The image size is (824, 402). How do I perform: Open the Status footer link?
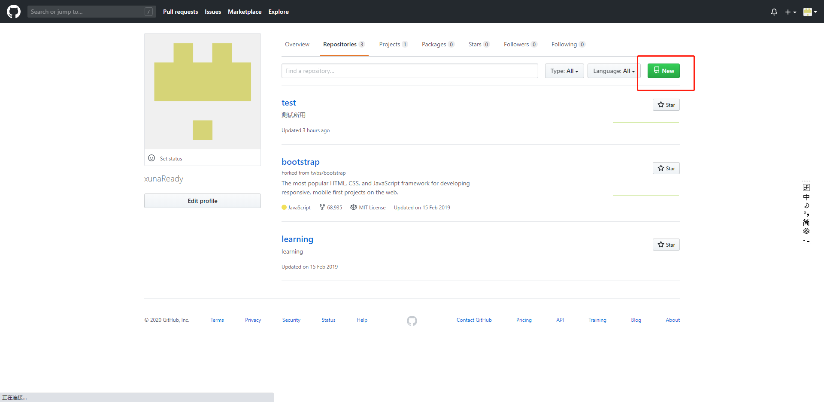point(328,320)
